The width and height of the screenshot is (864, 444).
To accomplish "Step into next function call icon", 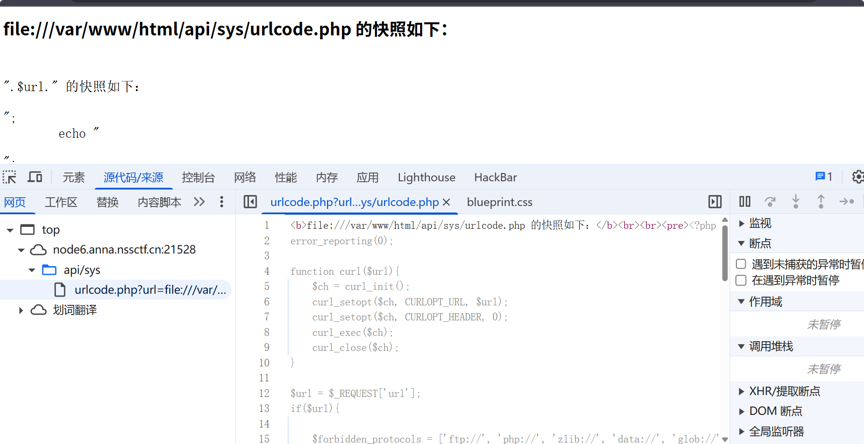I will [x=796, y=201].
